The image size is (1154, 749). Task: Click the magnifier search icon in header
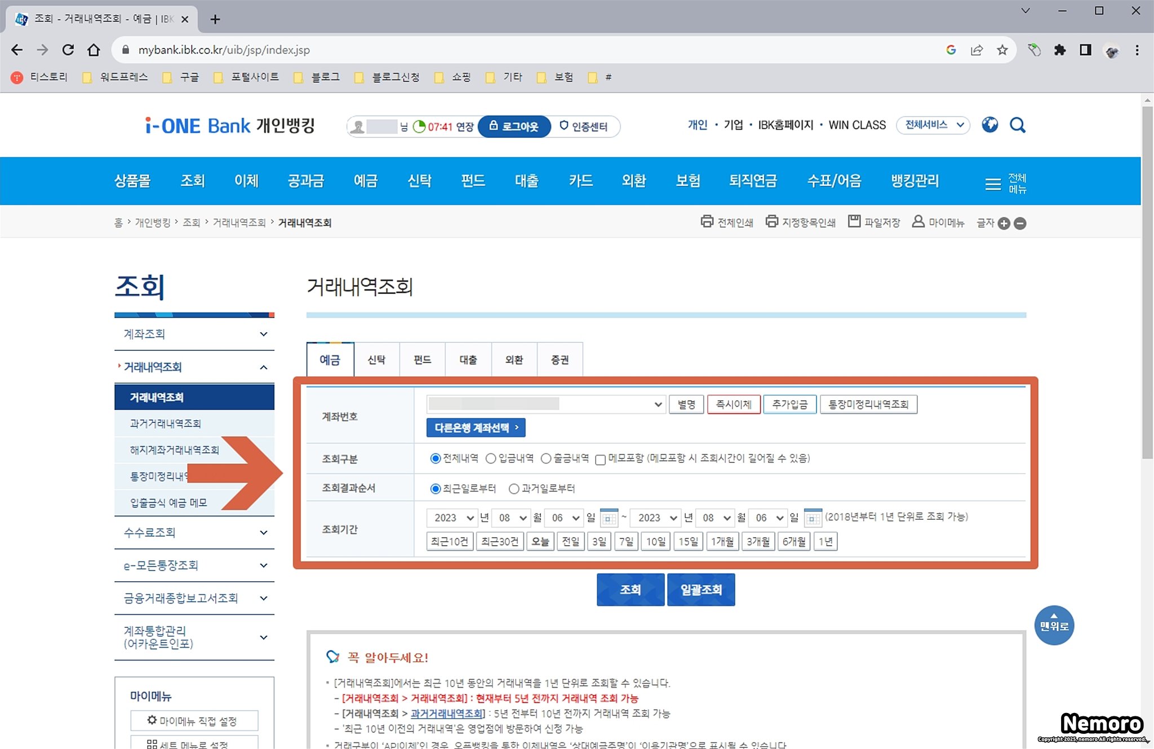tap(1017, 125)
